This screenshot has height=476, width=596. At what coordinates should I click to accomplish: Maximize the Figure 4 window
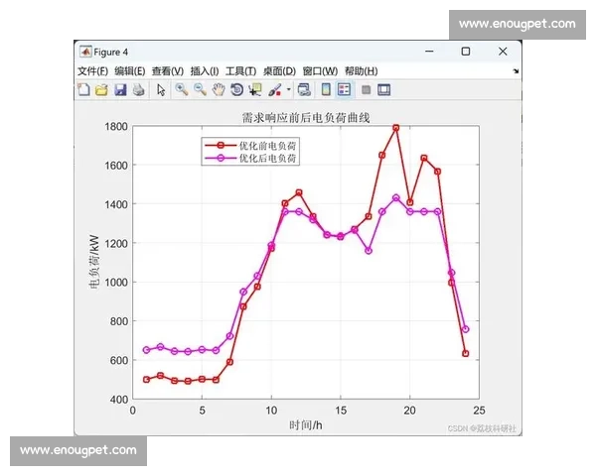tap(466, 52)
